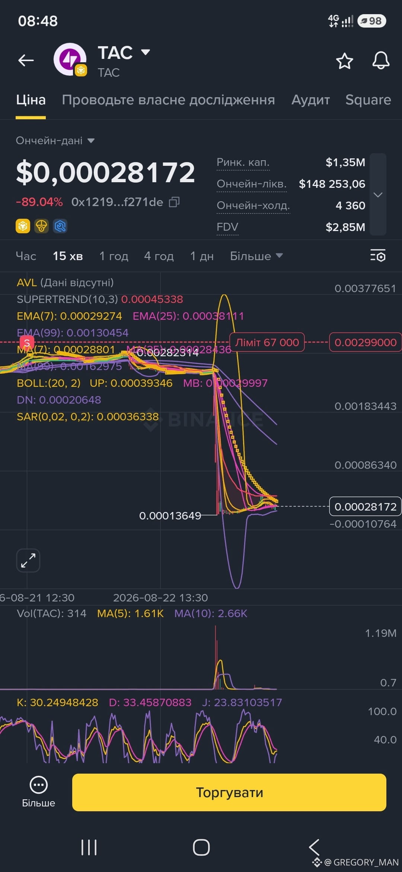Viewport: 402px width, 872px height.
Task: Open the Більше three-dots menu
Action: click(38, 792)
